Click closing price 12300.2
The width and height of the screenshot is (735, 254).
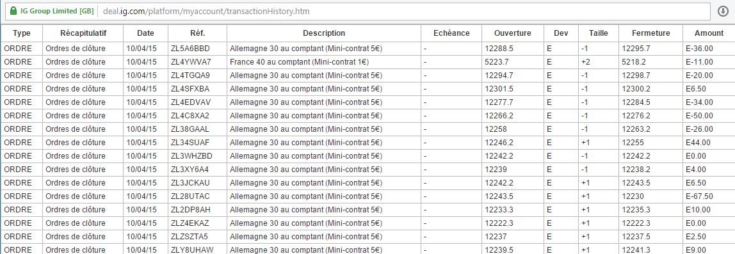636,88
